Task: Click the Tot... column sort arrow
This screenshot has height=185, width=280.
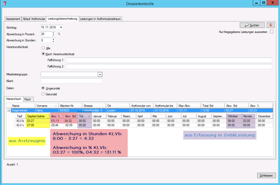Action: [x=89, y=116]
